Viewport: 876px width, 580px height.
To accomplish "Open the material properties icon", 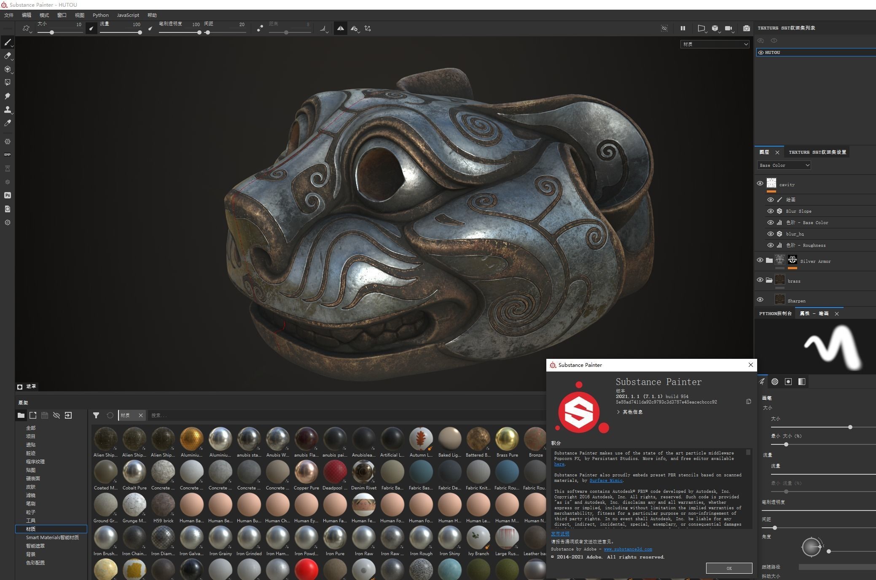I will (x=802, y=382).
